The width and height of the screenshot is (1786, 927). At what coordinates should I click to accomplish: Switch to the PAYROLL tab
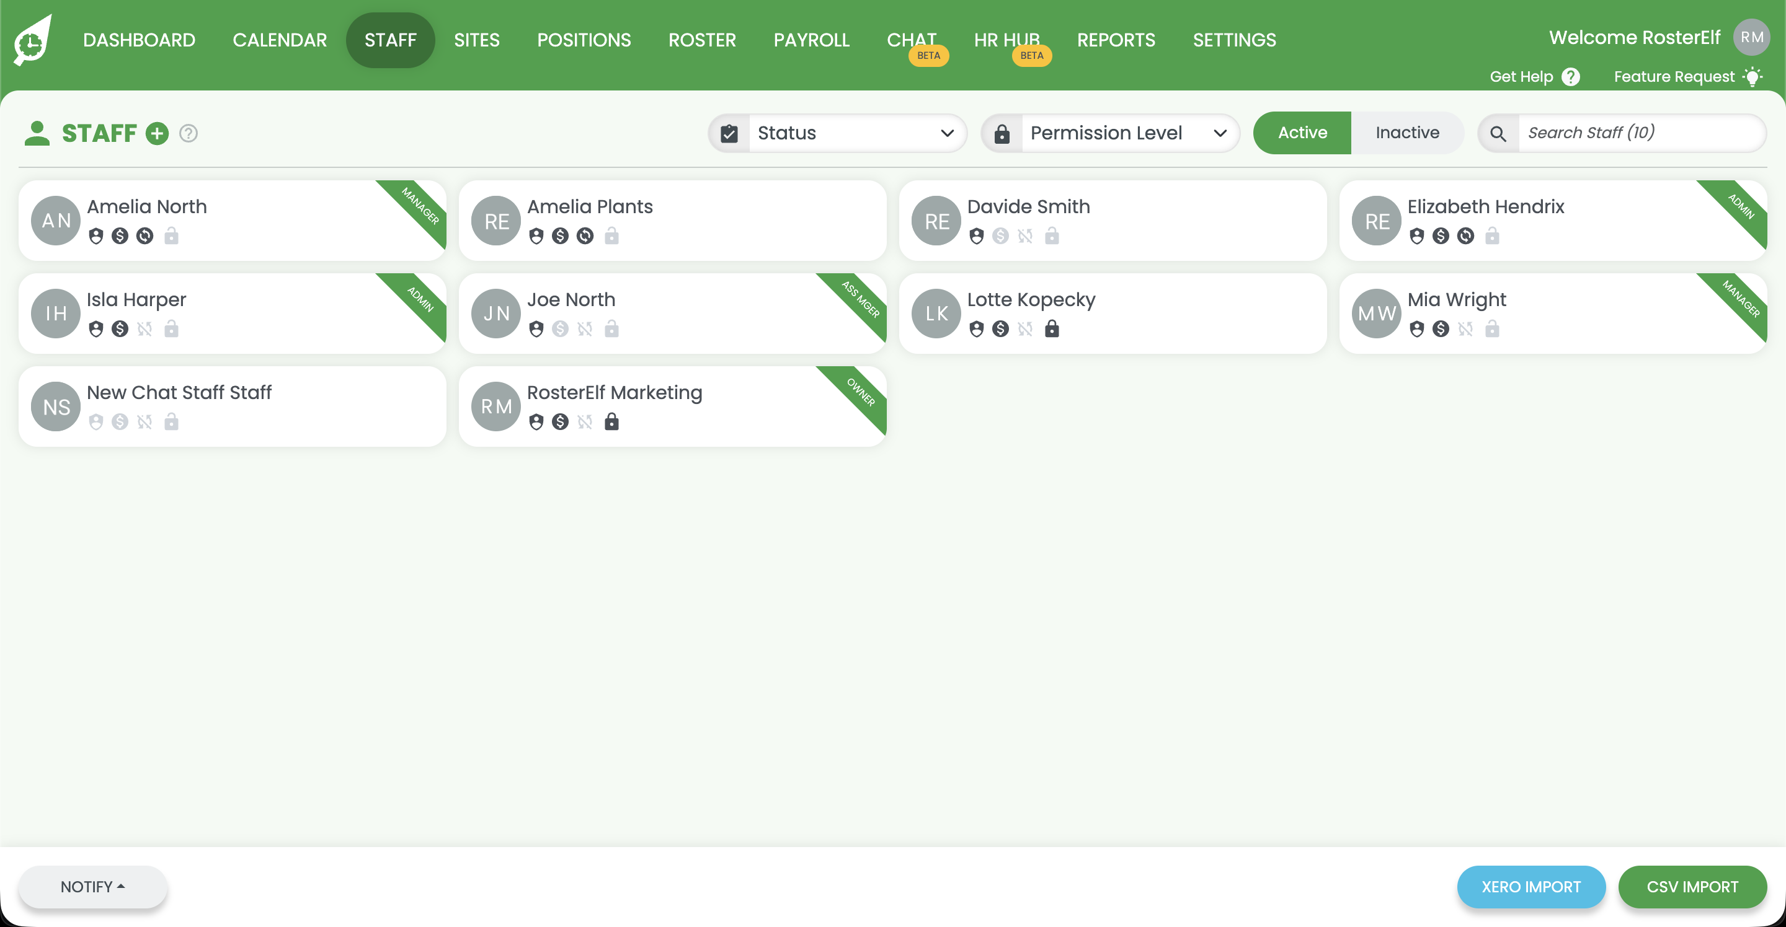point(811,40)
